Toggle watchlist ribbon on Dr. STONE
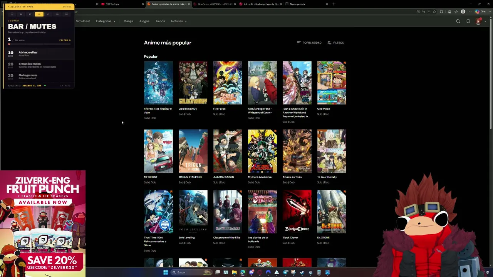Viewport: 493px width, 277px height. point(345,192)
